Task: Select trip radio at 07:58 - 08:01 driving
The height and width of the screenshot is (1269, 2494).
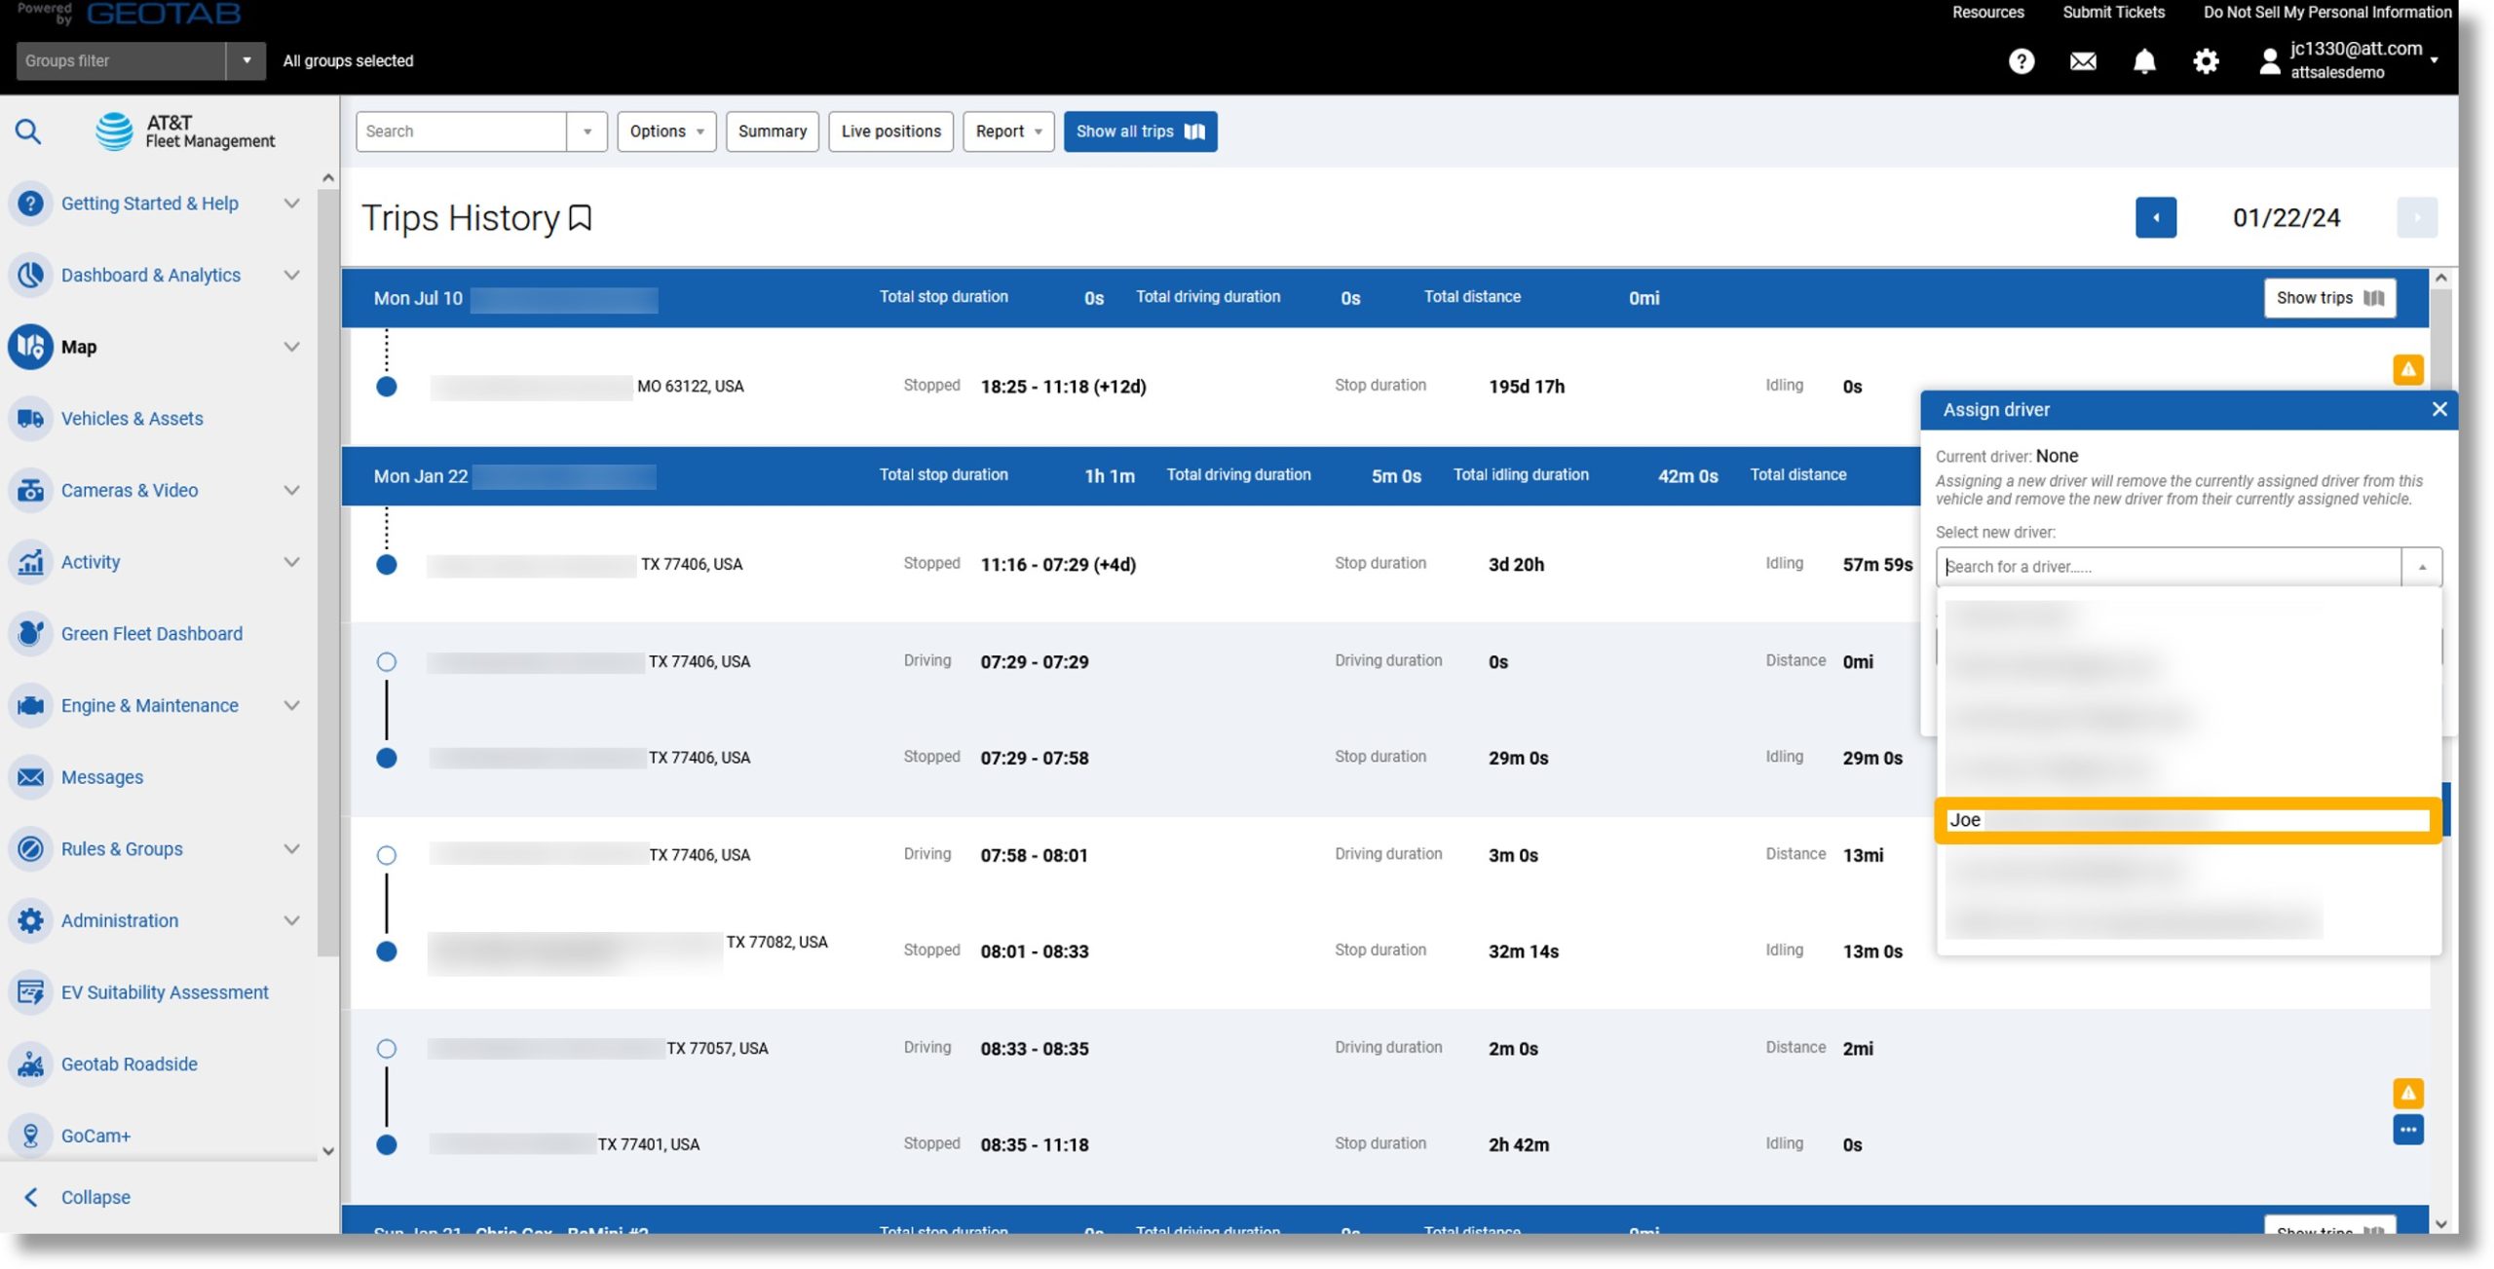Action: pyautogui.click(x=387, y=856)
